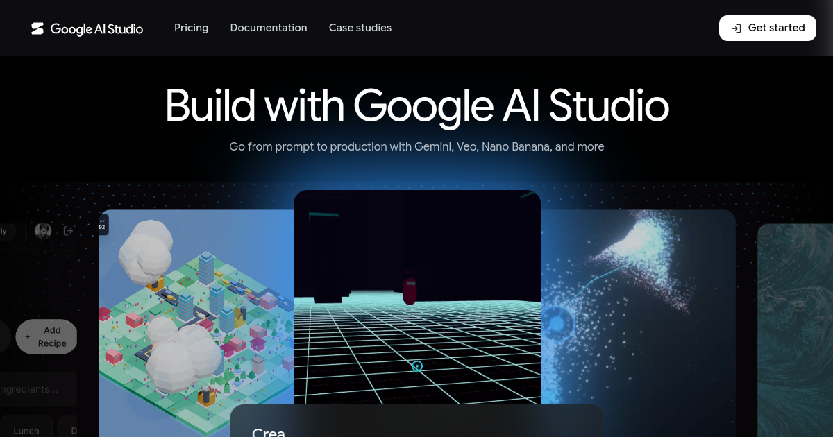Image resolution: width=833 pixels, height=437 pixels.
Task: Click the sign-out arrow icon beside the avatar
Action: [x=68, y=231]
